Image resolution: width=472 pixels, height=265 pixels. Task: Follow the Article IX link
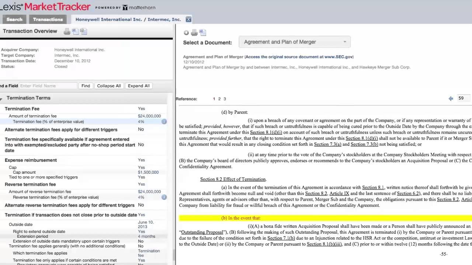point(339,194)
